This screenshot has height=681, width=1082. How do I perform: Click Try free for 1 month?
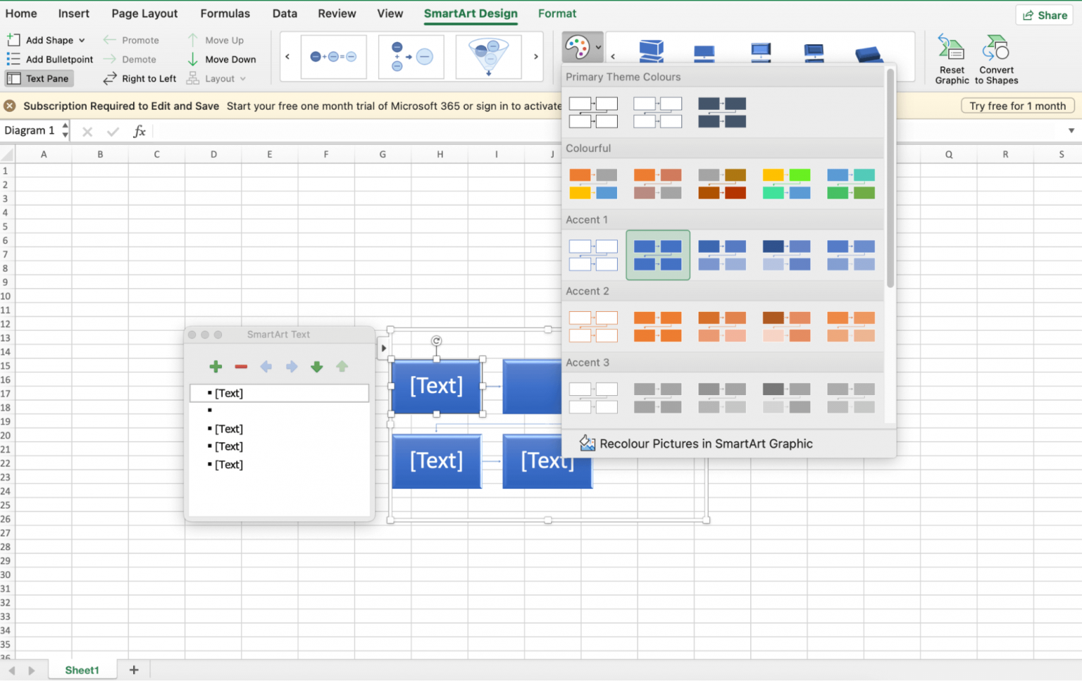coord(1016,106)
